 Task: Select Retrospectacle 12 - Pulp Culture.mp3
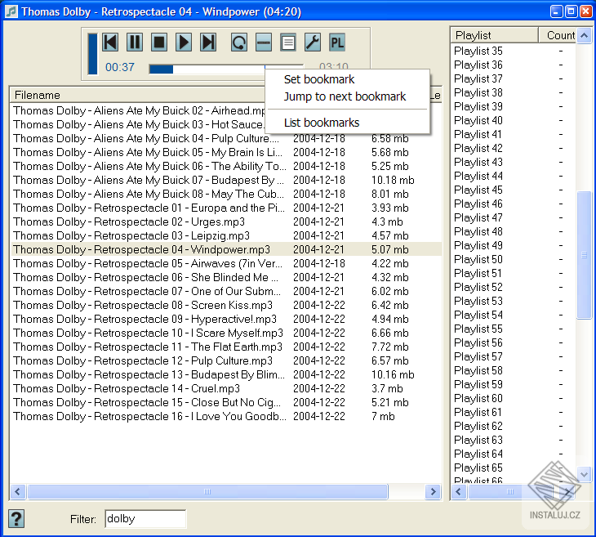click(226, 360)
